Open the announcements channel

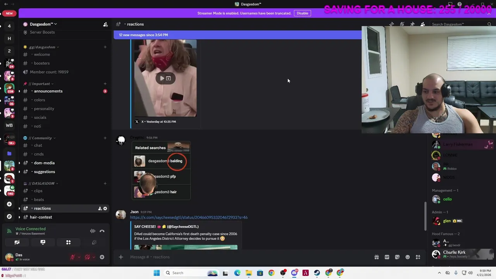(64, 91)
